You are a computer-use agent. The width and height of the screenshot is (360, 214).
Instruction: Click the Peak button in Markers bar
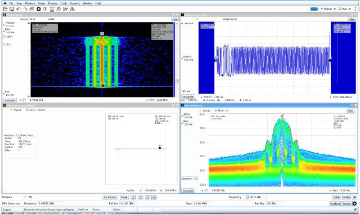[x=124, y=197]
